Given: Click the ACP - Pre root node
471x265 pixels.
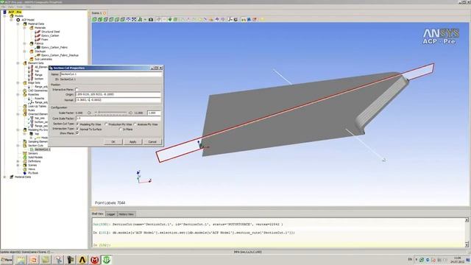Looking at the screenshot, I should click(x=15, y=12).
